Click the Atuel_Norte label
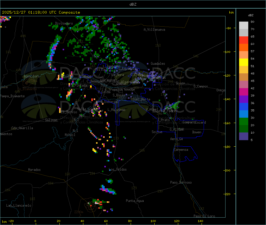This screenshot has width=266, height=225. tap(140, 99)
